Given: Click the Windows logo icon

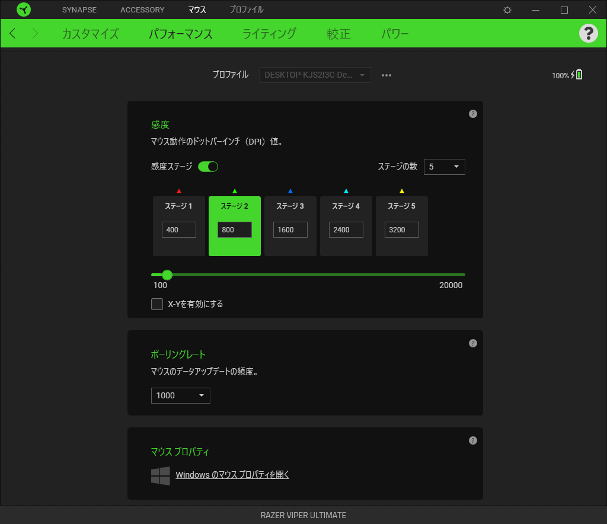Looking at the screenshot, I should pos(160,475).
